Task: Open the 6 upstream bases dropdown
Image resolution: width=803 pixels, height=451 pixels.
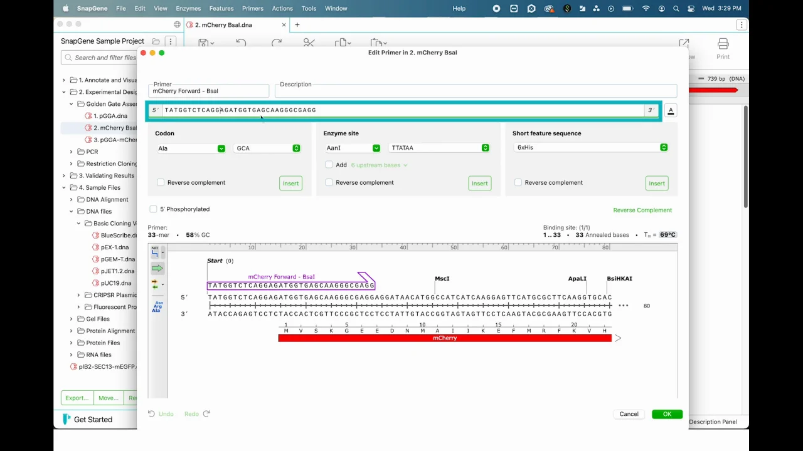Action: [379, 165]
